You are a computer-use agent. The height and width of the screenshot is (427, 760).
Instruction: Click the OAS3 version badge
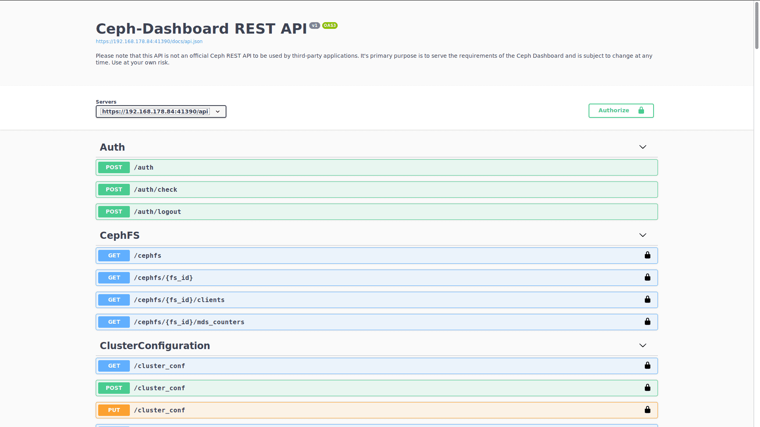(329, 25)
